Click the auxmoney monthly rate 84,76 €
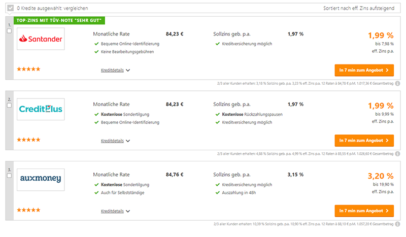The height and width of the screenshot is (237, 406). coord(175,175)
